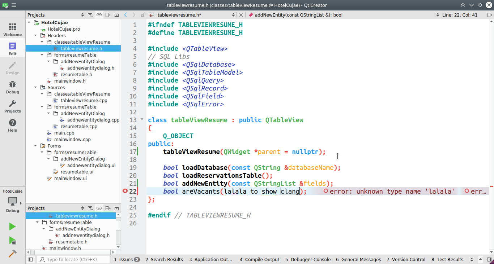This screenshot has width=494, height=264.
Task: Fold the class at line 13
Action: coord(142,119)
